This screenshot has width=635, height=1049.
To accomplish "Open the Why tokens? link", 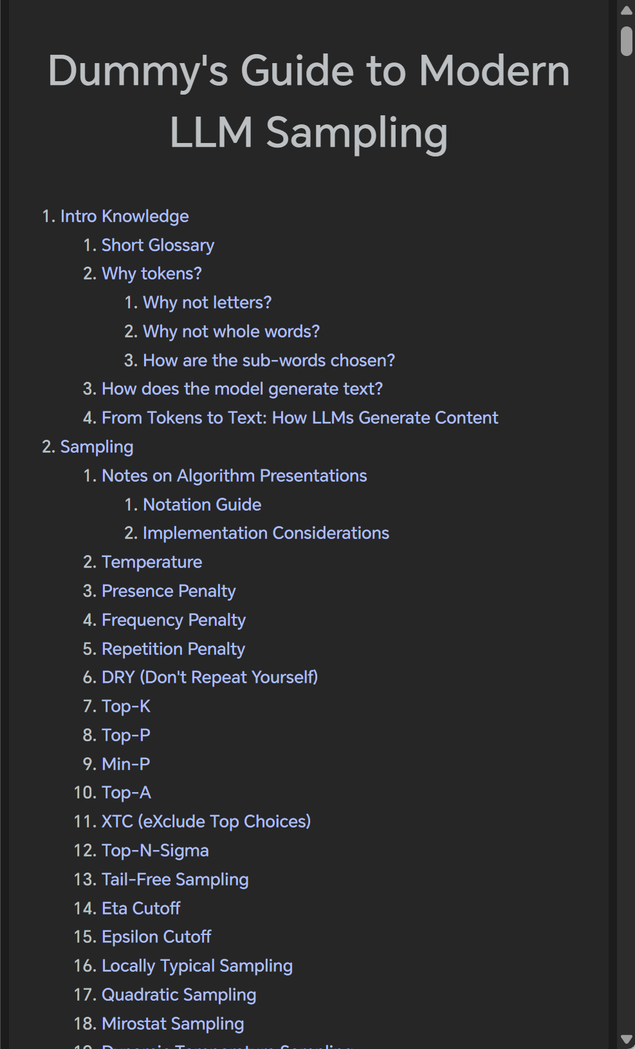I will tap(151, 274).
